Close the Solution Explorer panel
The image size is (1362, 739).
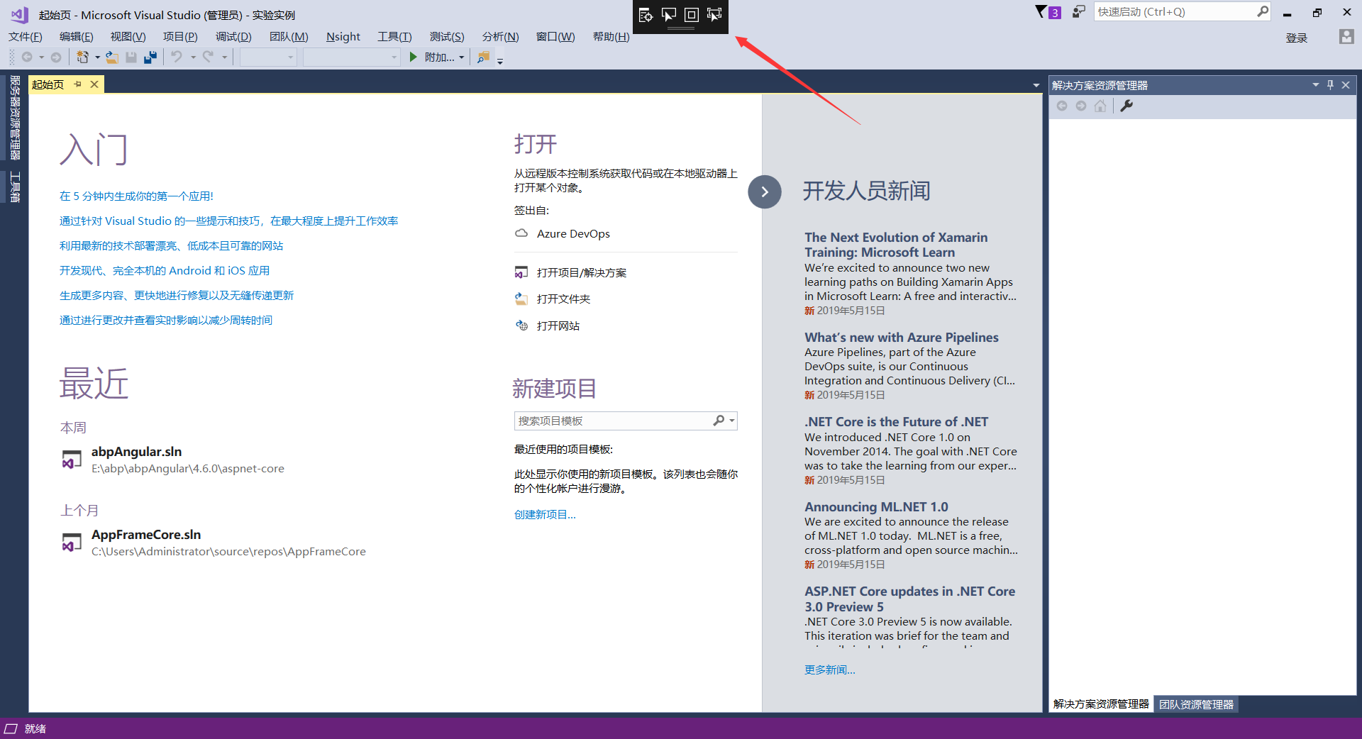[x=1346, y=85]
